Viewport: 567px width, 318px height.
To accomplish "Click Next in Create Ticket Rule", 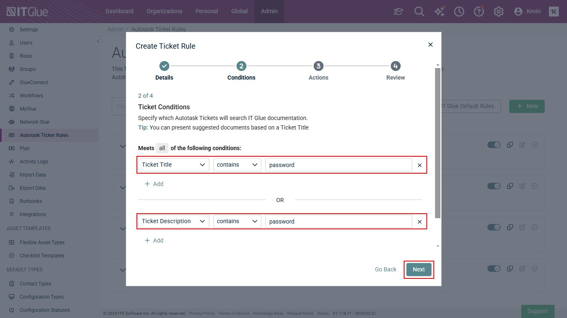I will click(419, 269).
